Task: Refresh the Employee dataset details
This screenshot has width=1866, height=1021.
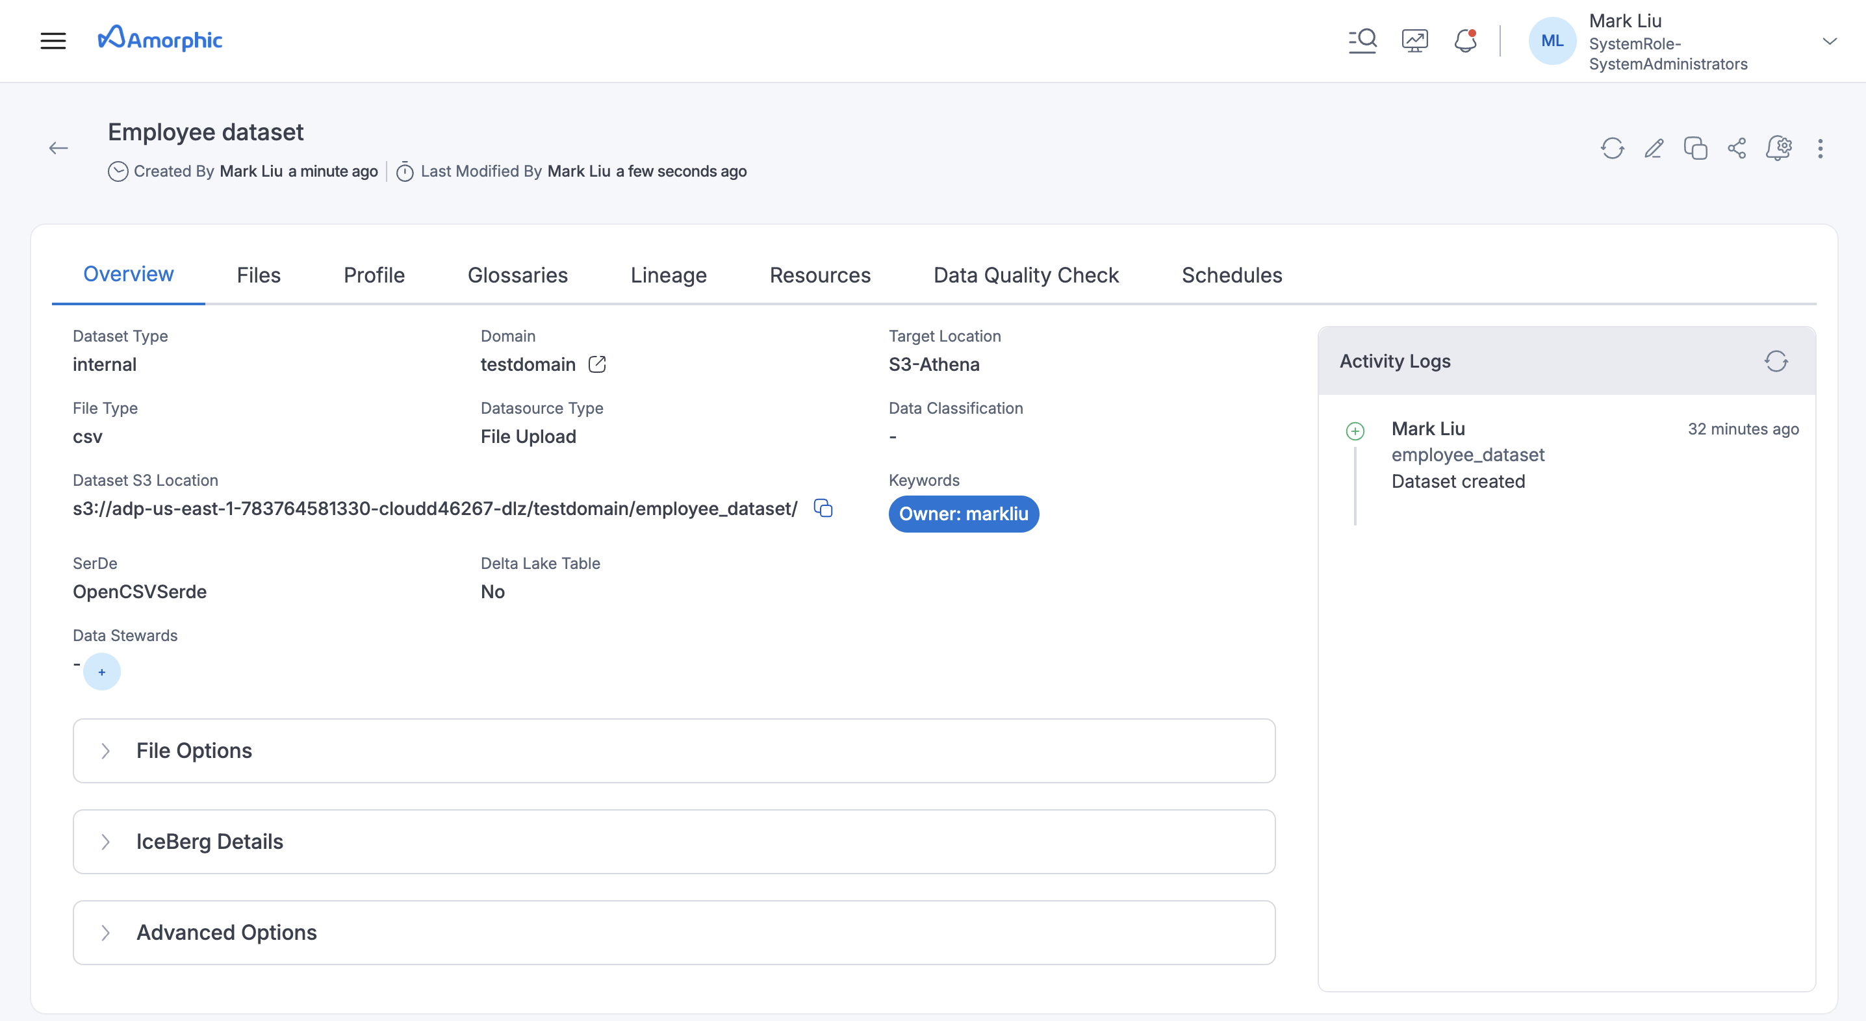Action: pos(1613,149)
